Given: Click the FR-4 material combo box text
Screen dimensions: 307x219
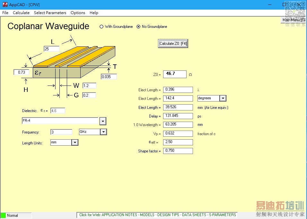Looking at the screenshot, I should click(x=60, y=121).
